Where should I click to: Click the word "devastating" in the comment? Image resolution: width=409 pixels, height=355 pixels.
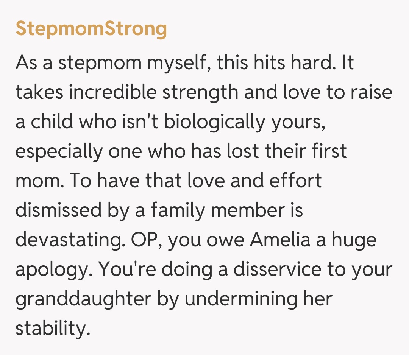[69, 240]
